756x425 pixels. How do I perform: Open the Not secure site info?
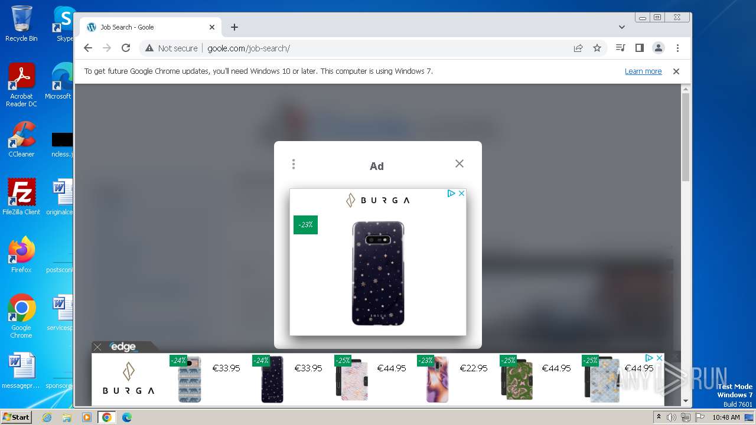pos(171,48)
